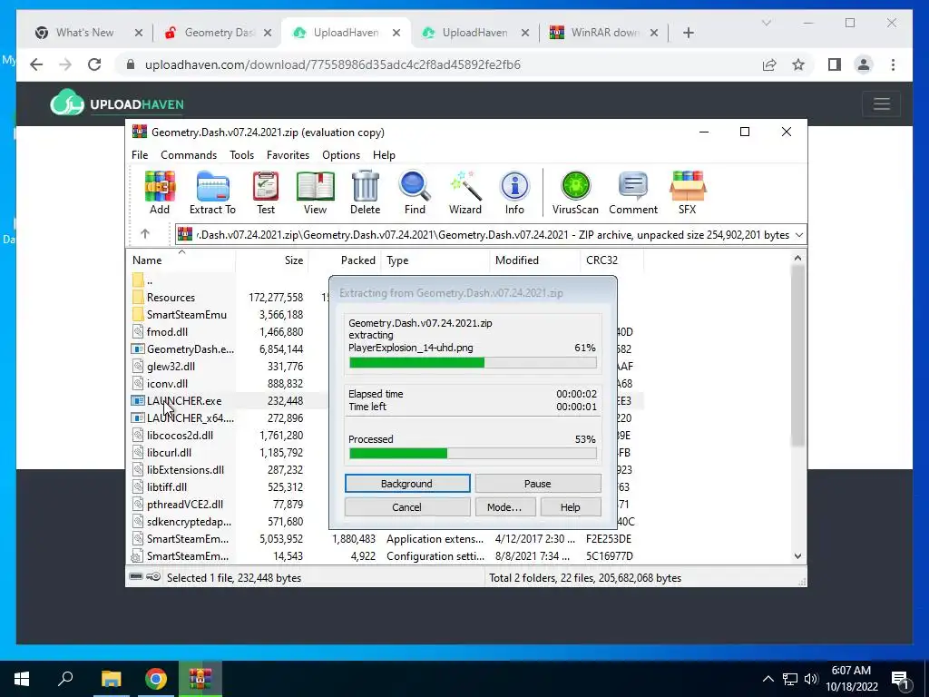Click Help in the extraction dialog
This screenshot has height=697, width=929.
(570, 507)
